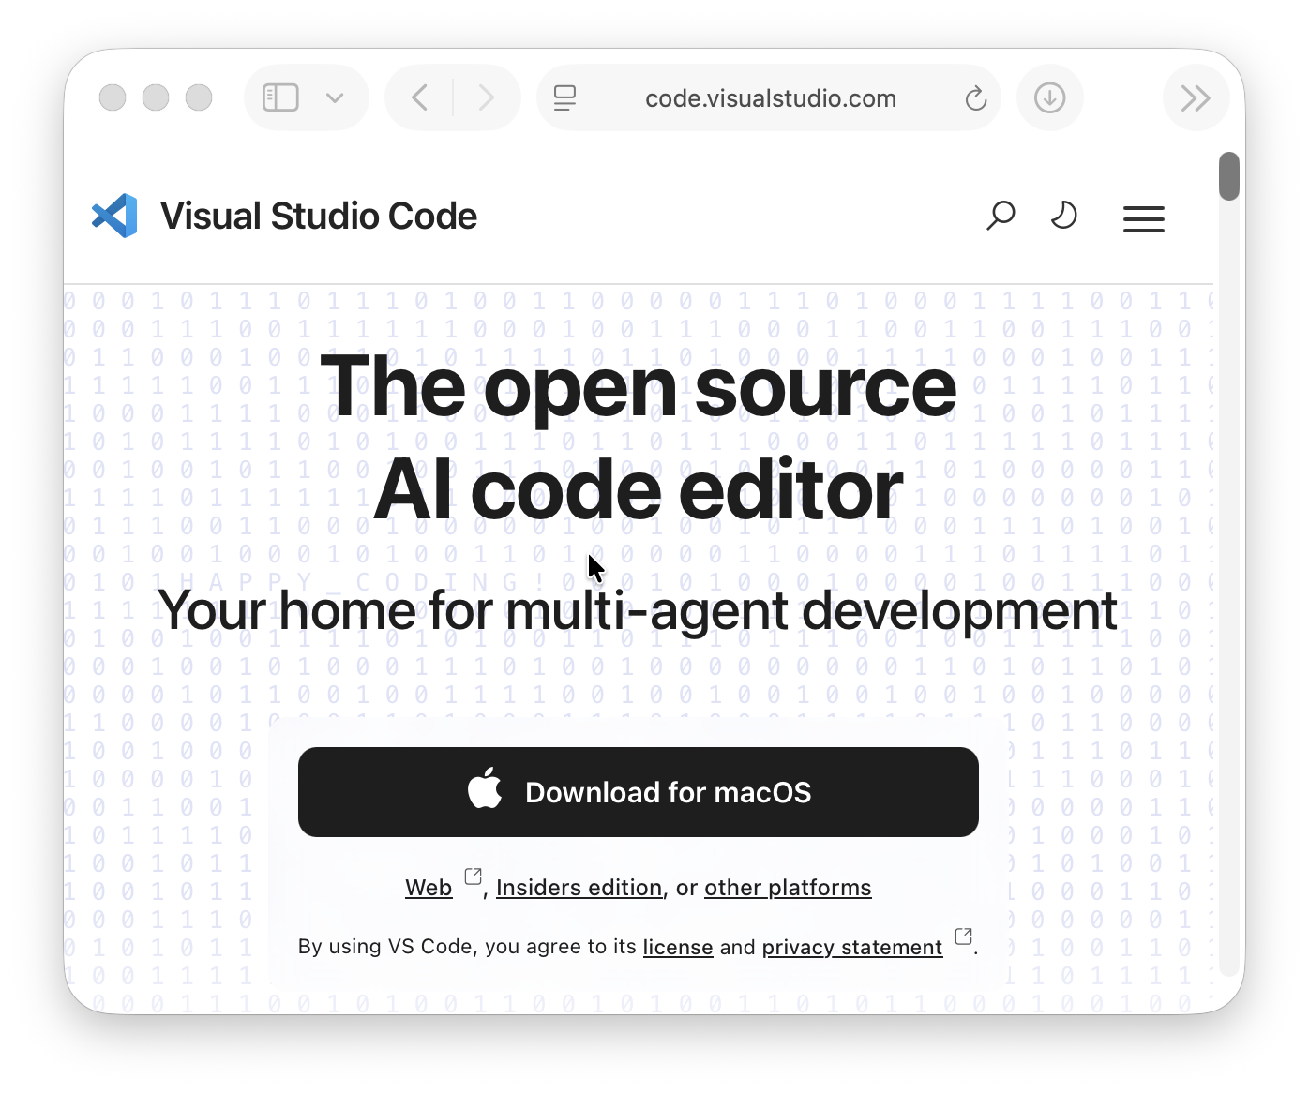Open the other platforms link
The height and width of the screenshot is (1093, 1309).
[x=788, y=888]
